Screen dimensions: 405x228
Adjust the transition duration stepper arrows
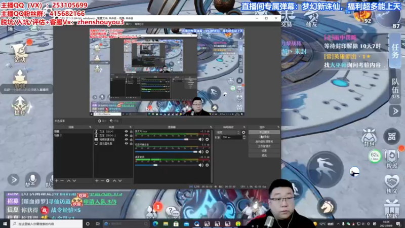[x=244, y=137]
